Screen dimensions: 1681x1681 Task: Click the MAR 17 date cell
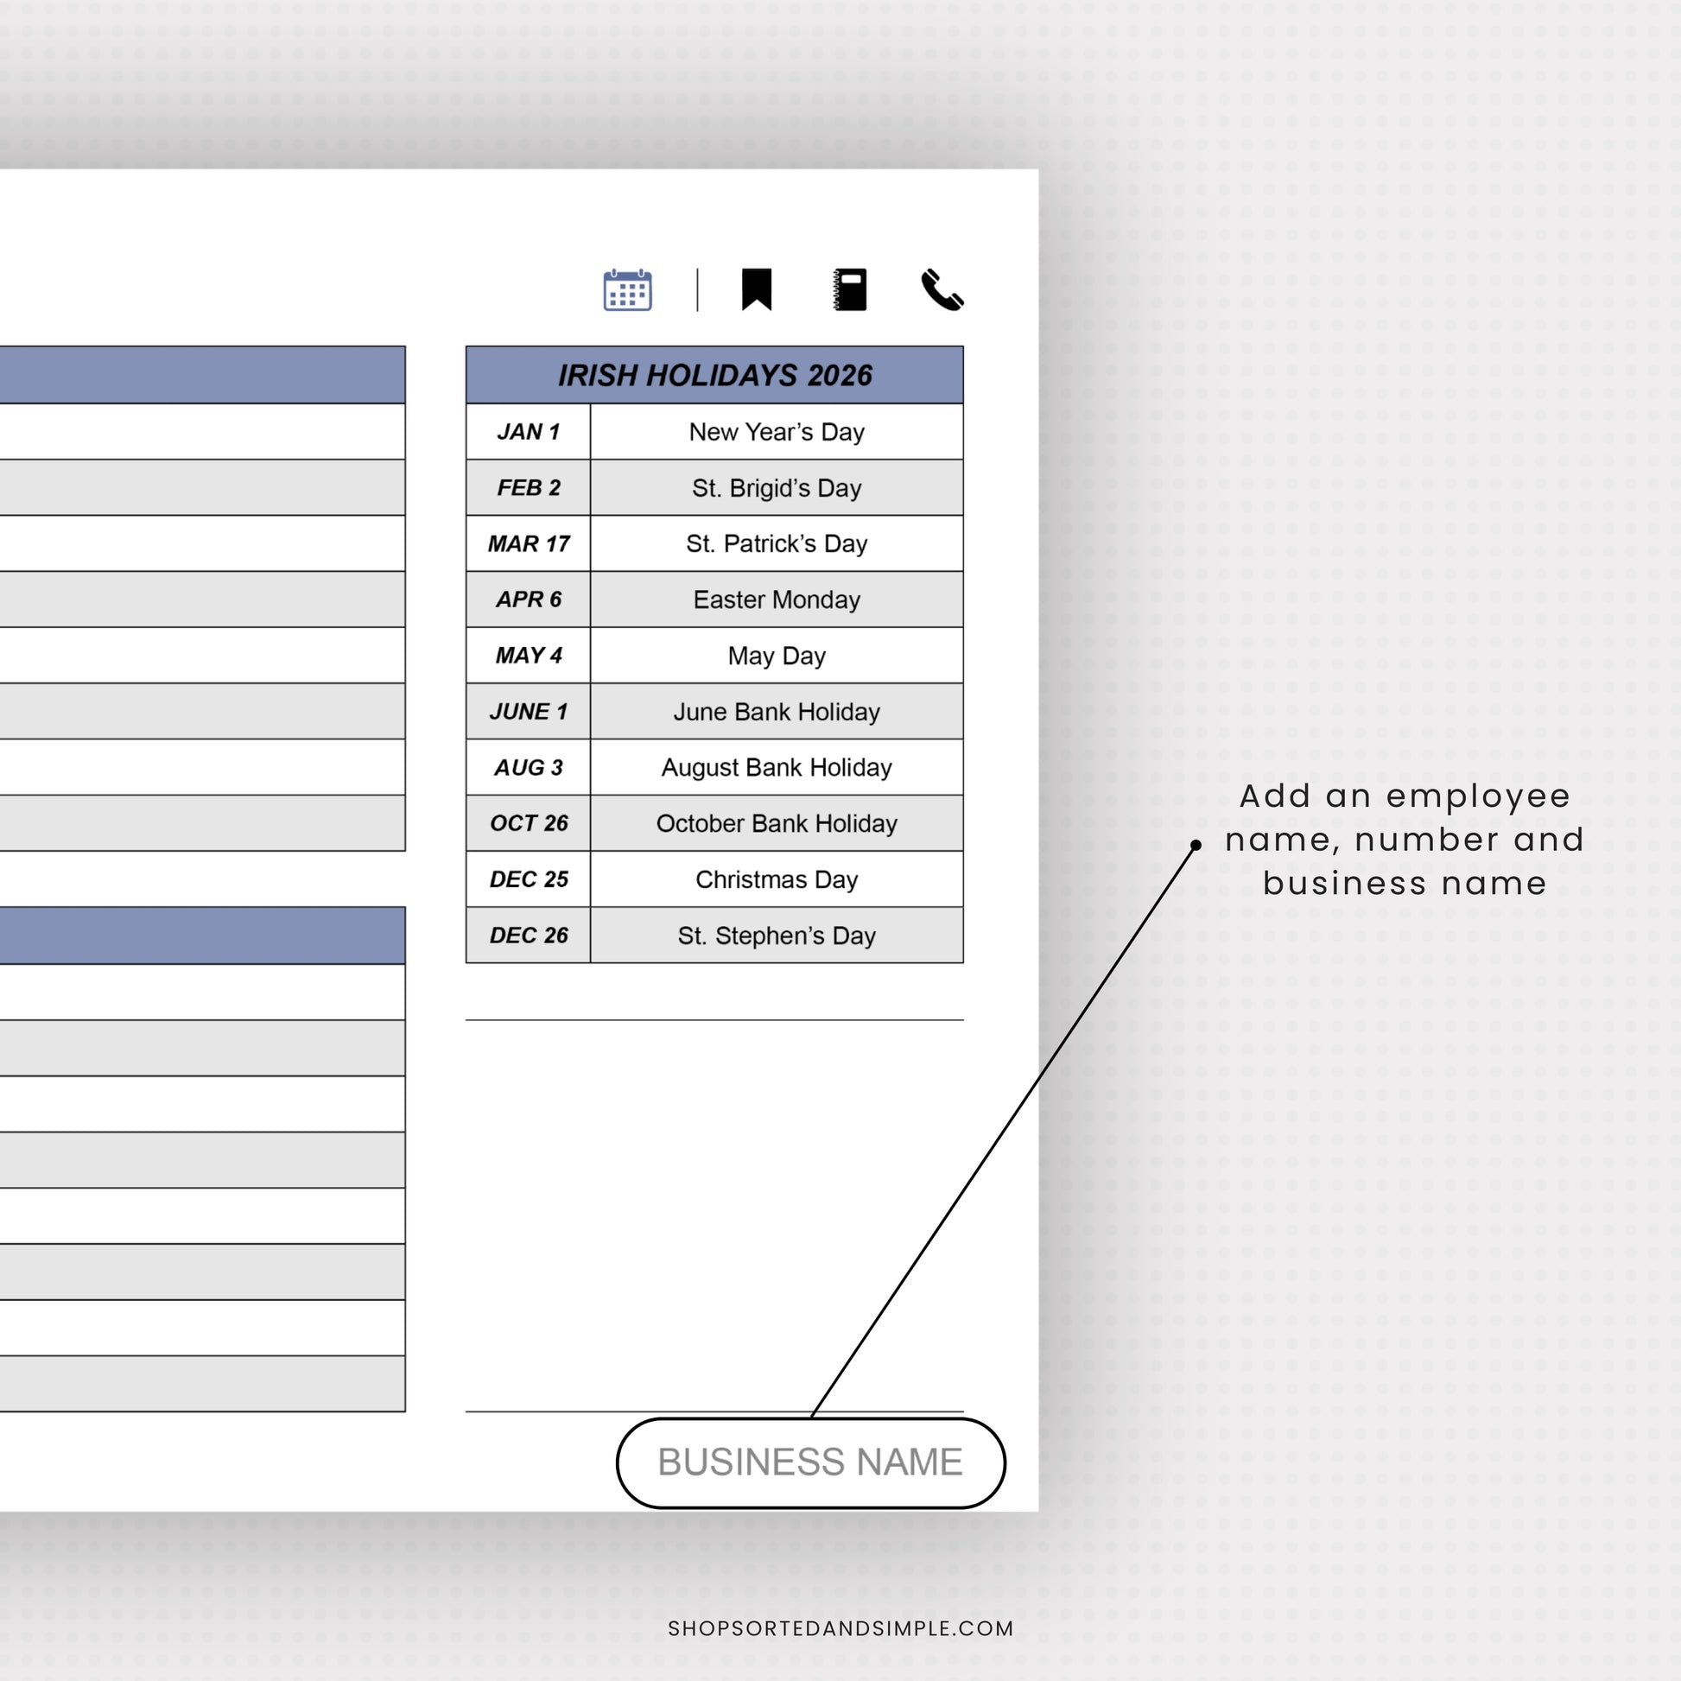[528, 544]
